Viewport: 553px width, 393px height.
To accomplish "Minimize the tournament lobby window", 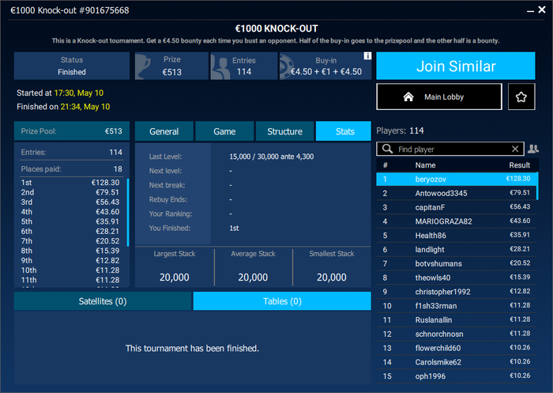I will [530, 11].
